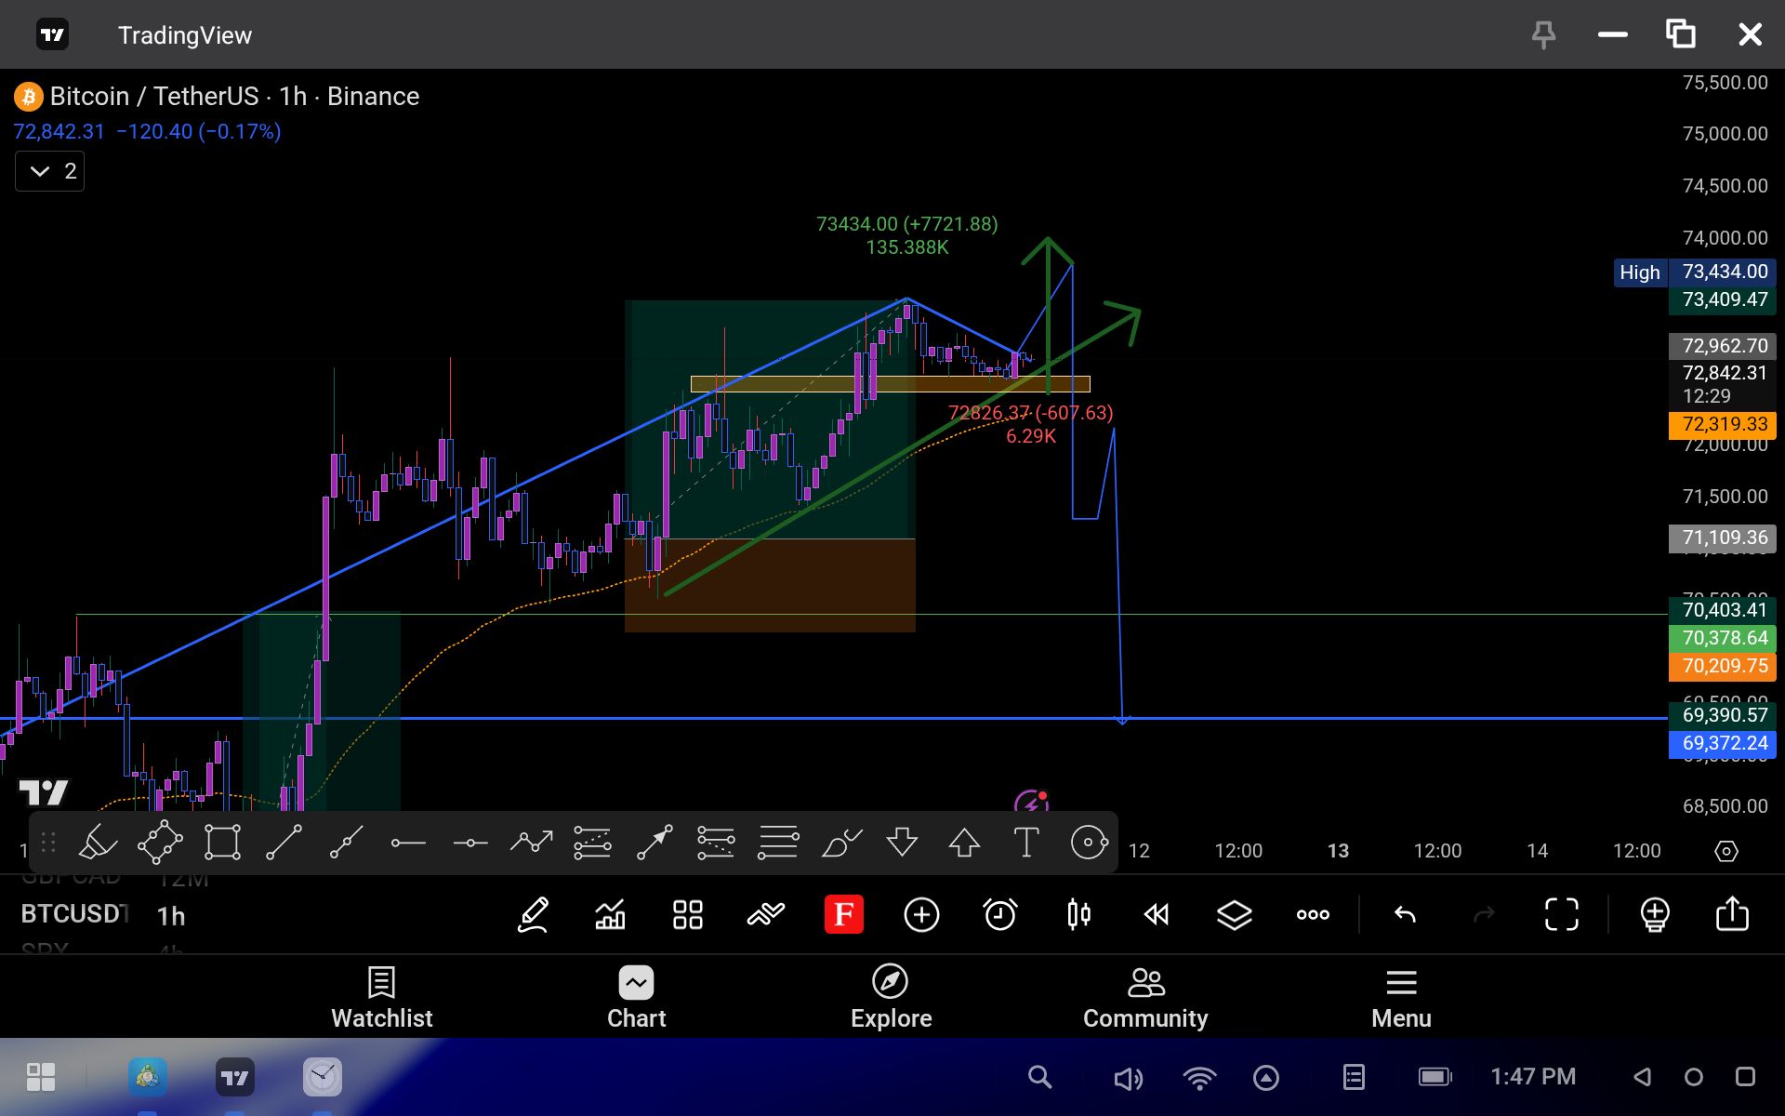The width and height of the screenshot is (1785, 1116).
Task: Toggle the drawing pencil mode
Action: click(533, 915)
